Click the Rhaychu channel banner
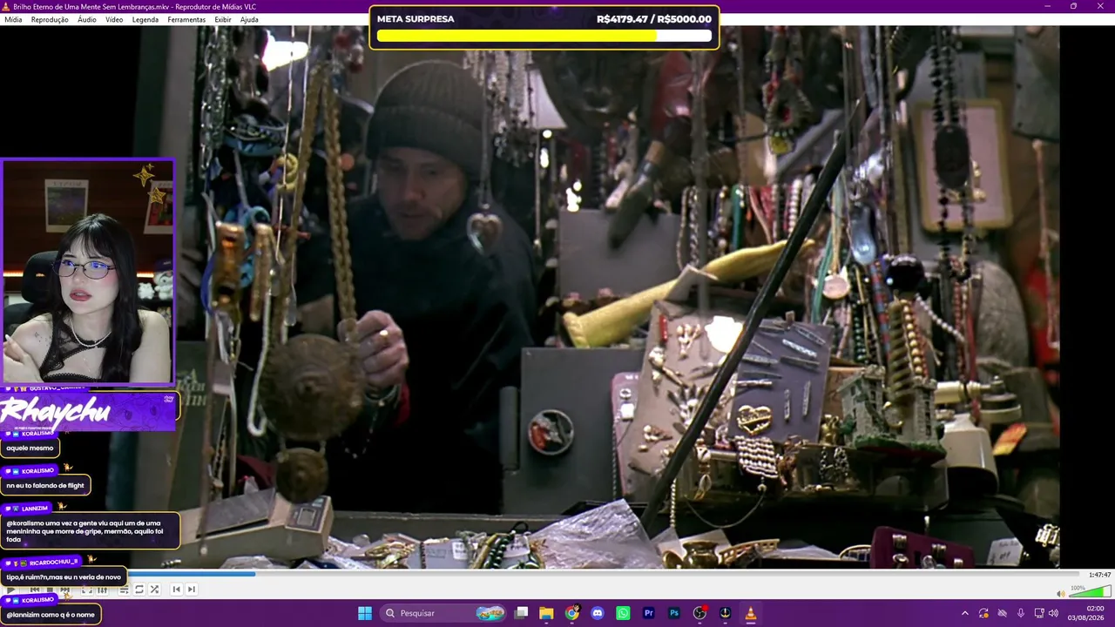The height and width of the screenshot is (627, 1115). pos(88,412)
